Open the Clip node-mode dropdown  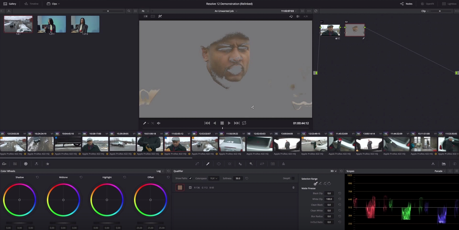click(425, 11)
